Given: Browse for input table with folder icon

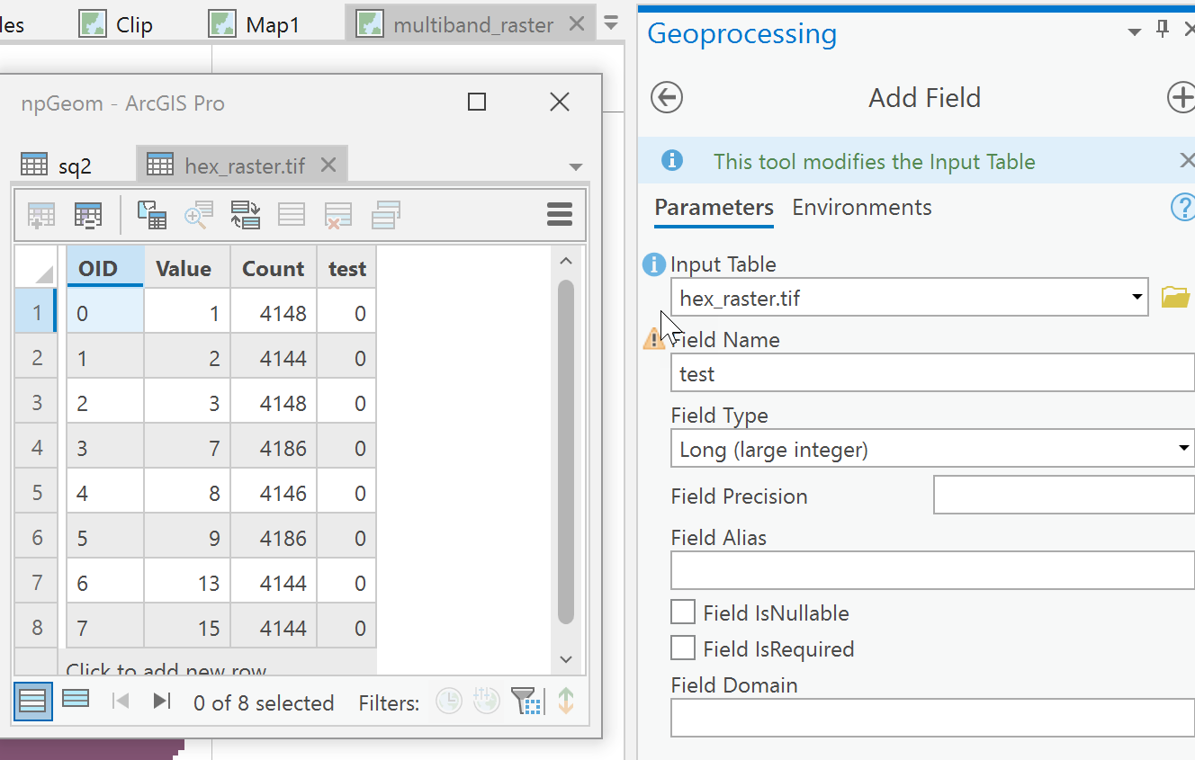Looking at the screenshot, I should click(1175, 298).
